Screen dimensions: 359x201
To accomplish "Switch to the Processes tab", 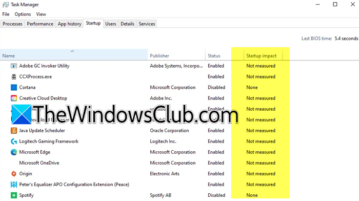I will coord(12,24).
